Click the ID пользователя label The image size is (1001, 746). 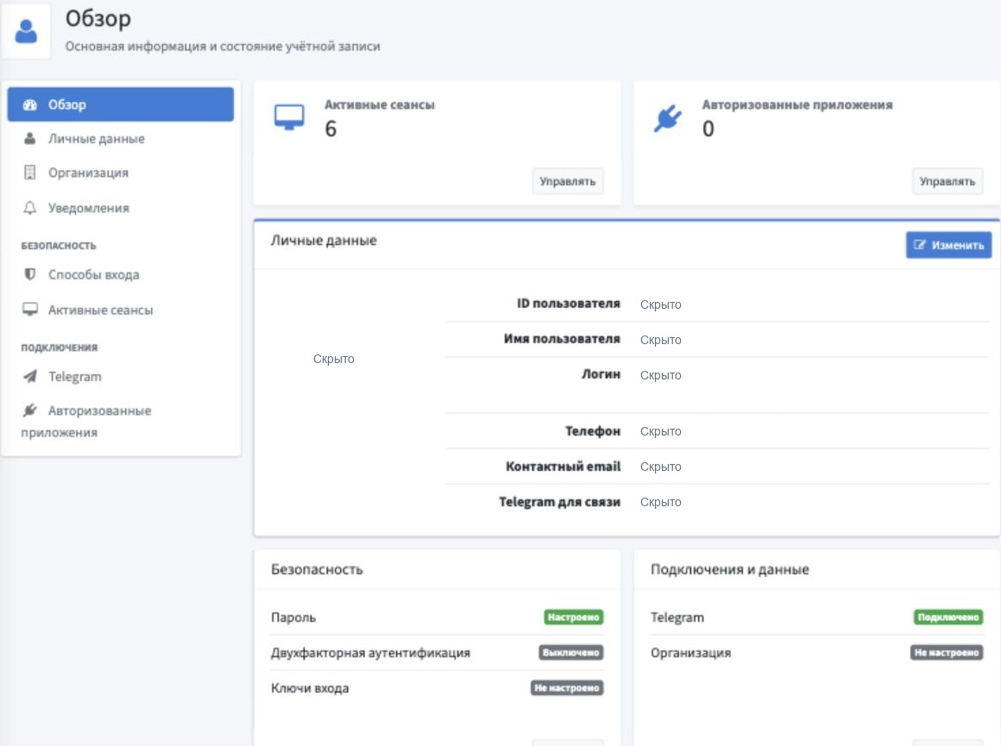coord(568,304)
